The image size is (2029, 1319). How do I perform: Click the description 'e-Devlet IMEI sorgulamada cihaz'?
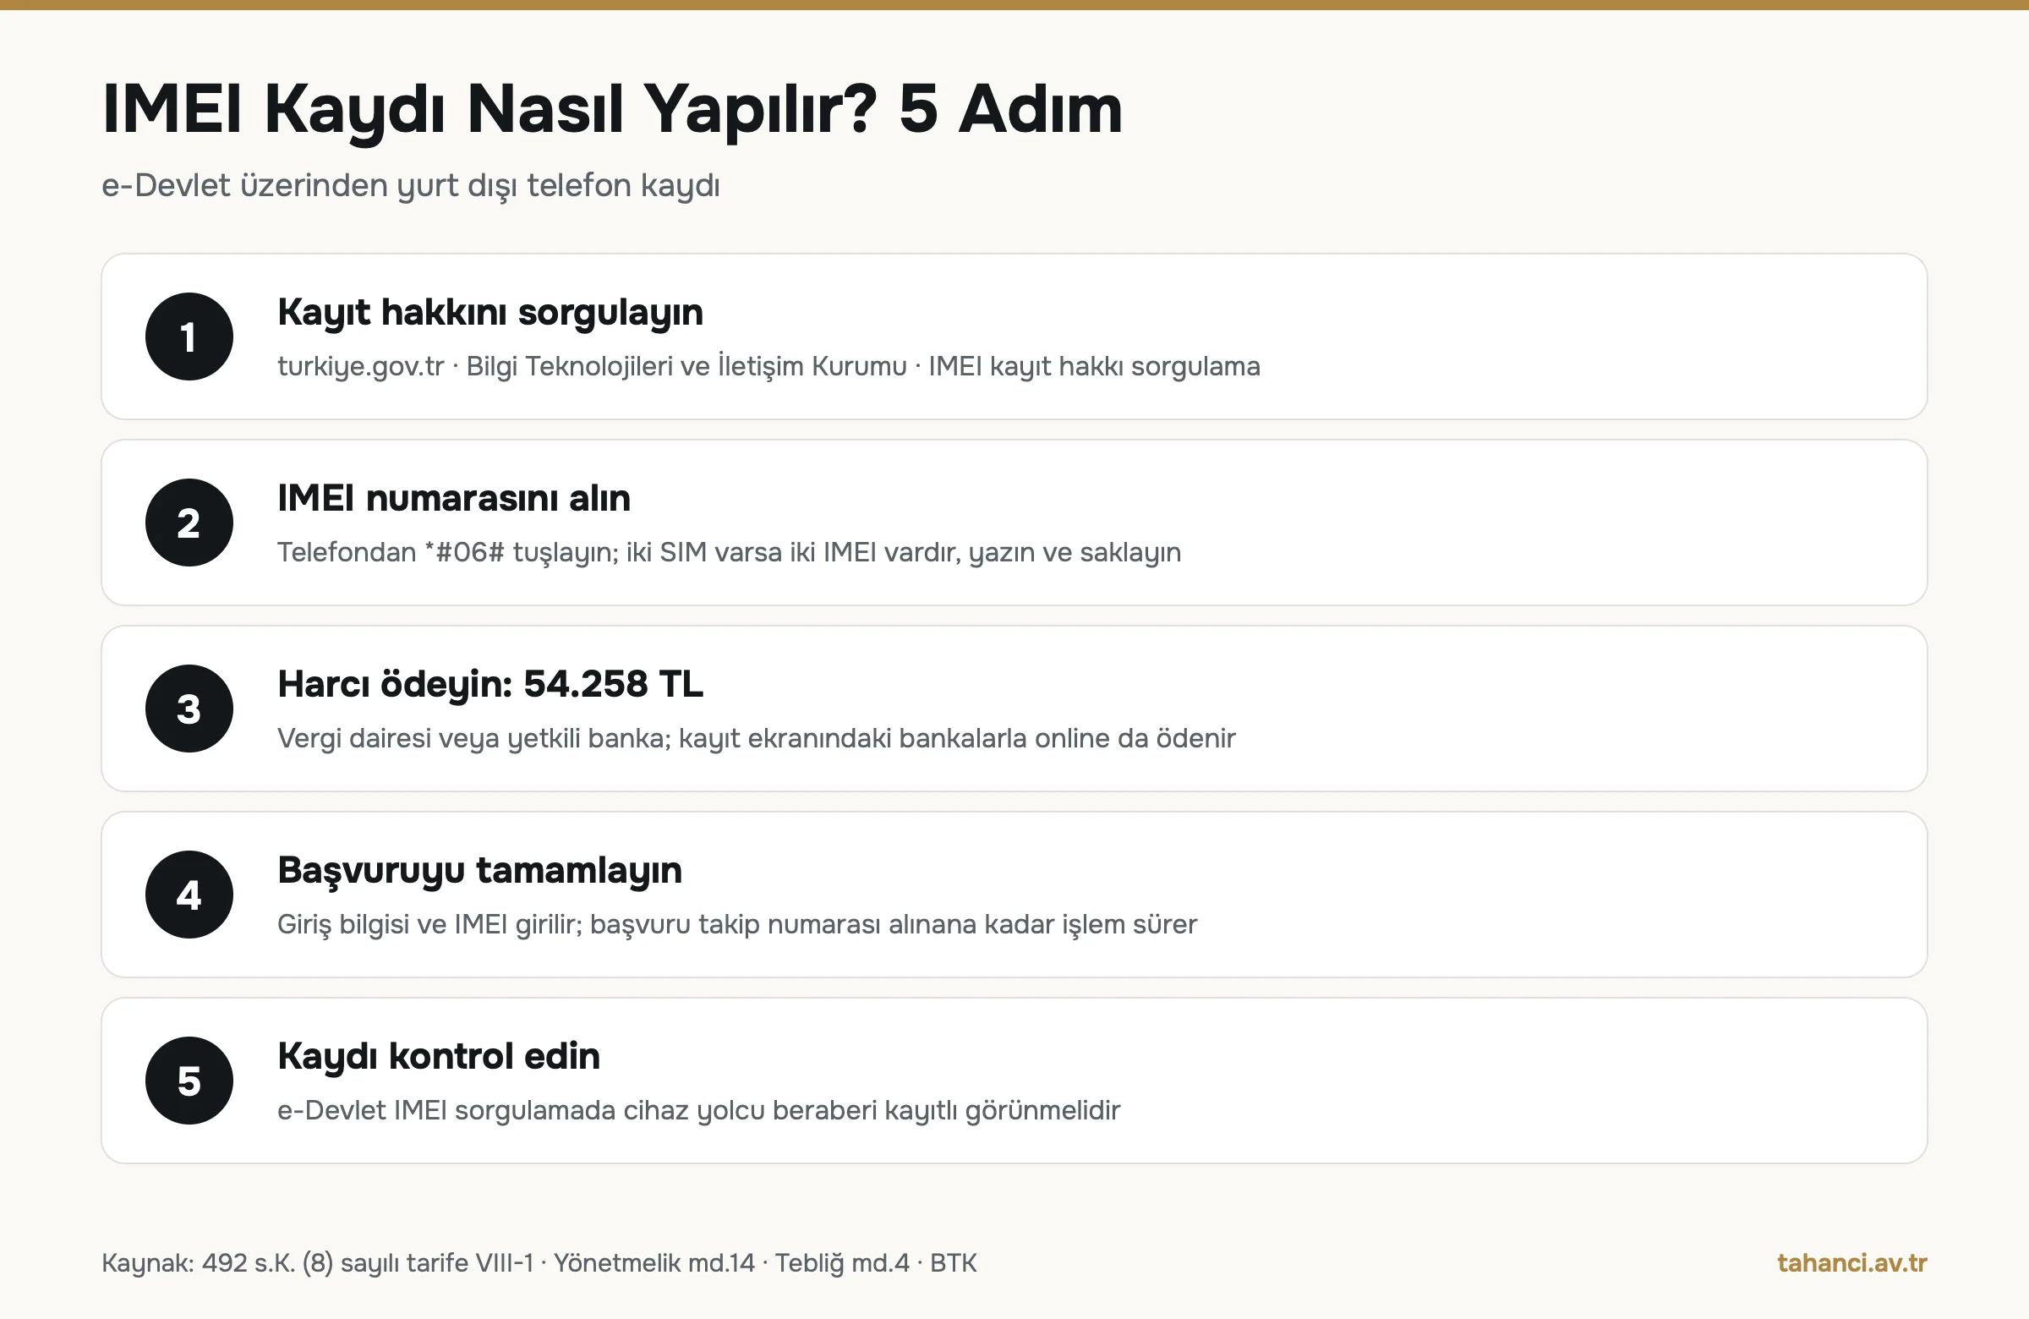(x=699, y=1110)
